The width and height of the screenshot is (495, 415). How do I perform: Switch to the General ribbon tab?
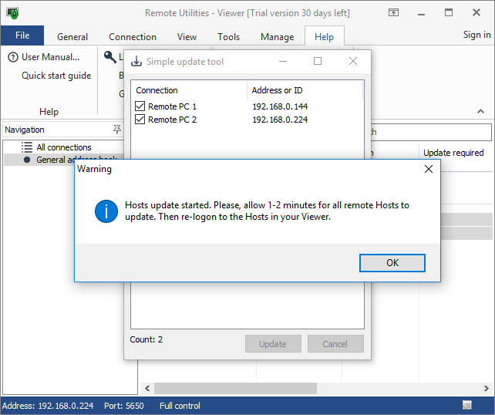tap(72, 37)
